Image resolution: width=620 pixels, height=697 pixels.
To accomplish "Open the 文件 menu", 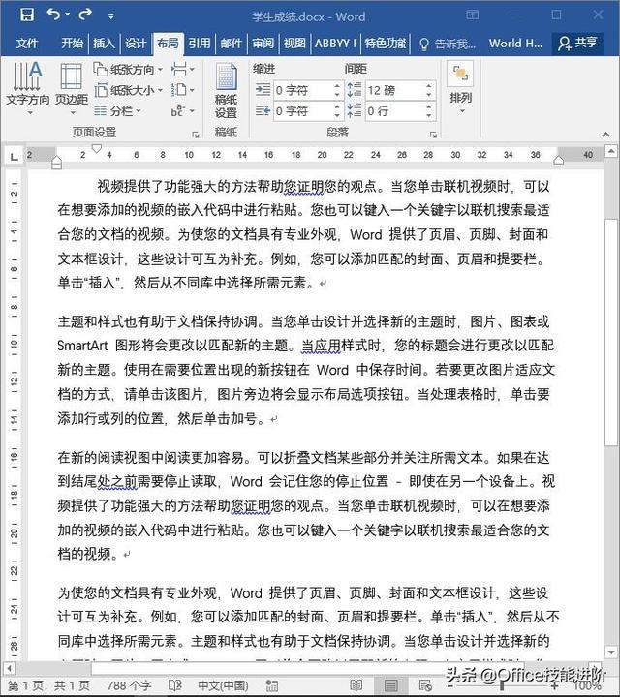I will [27, 44].
